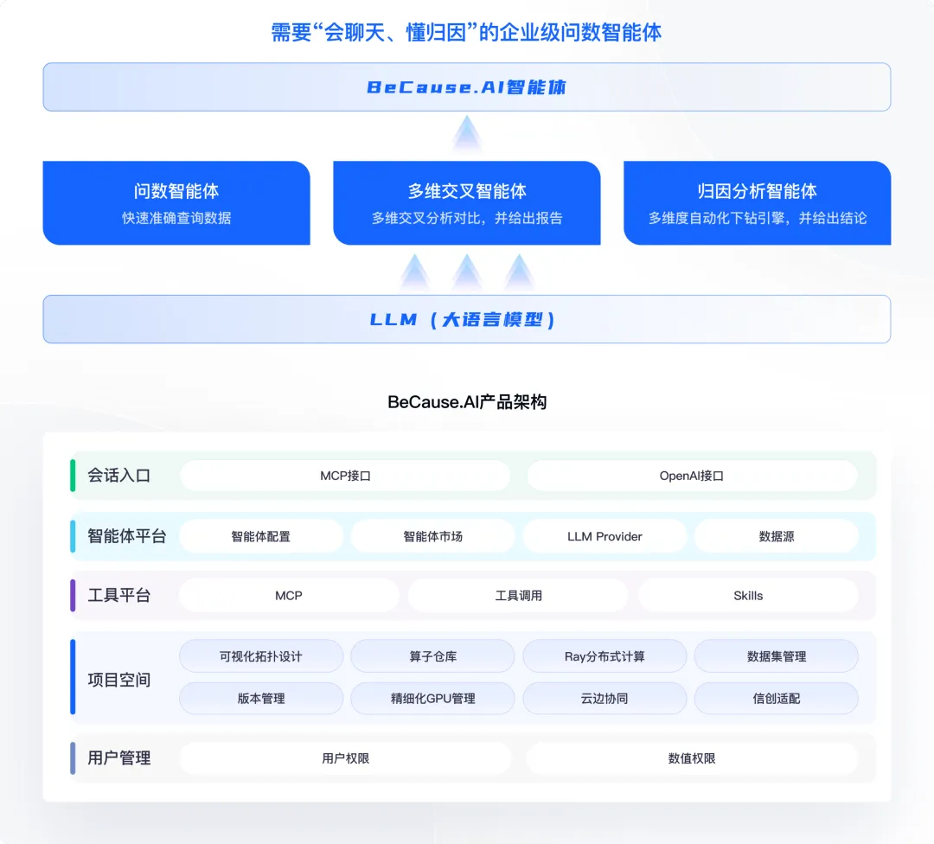
Task: Open the 用户权限 item
Action: 345,758
